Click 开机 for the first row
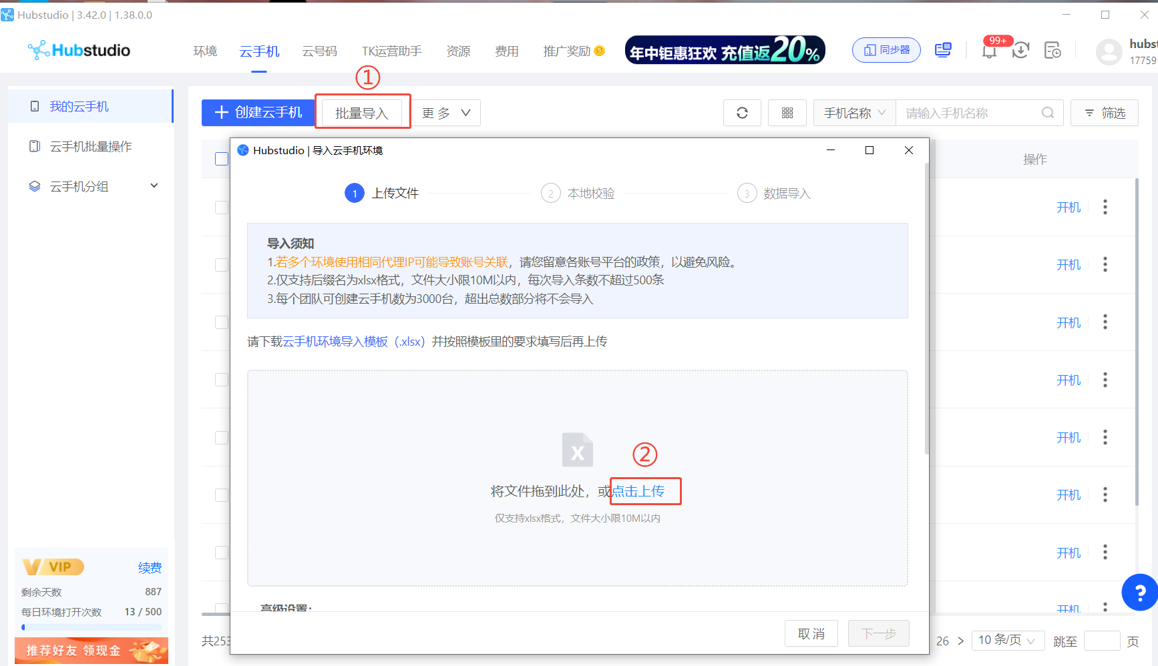1158x666 pixels. tap(1069, 208)
